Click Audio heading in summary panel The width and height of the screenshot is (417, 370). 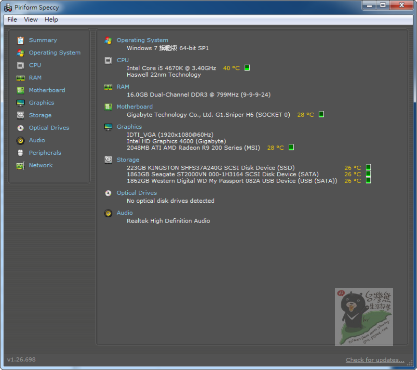(x=124, y=212)
